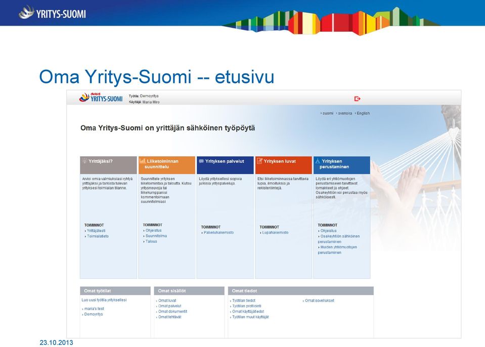Click the Työtila: Demoyritys text
This screenshot has width=485, height=347.
[x=144, y=96]
